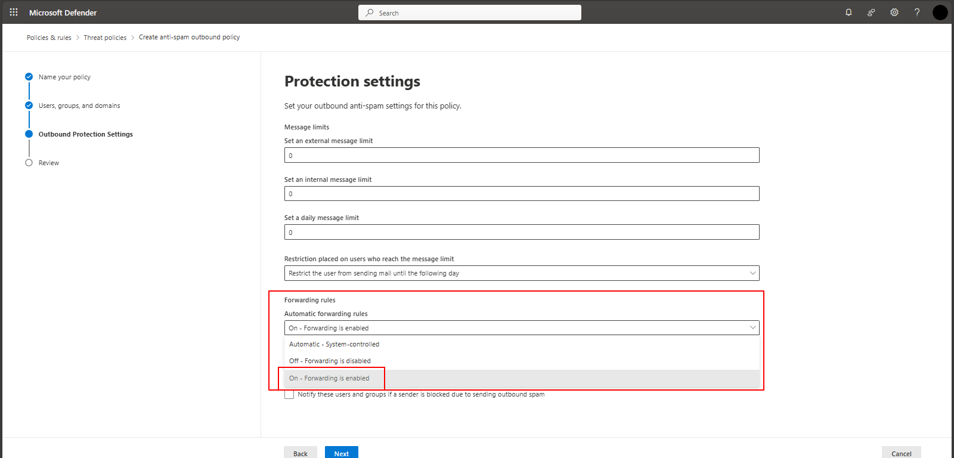This screenshot has height=458, width=954.
Task: Open the settings gear icon
Action: pyautogui.click(x=894, y=13)
